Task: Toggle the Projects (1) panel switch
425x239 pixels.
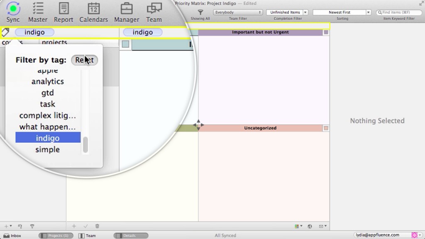Action: point(56,236)
